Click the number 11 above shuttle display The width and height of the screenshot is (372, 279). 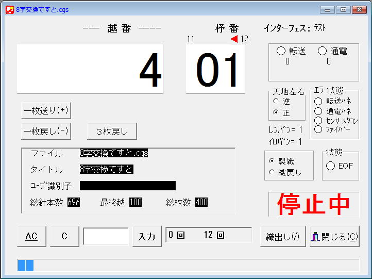coord(191,39)
